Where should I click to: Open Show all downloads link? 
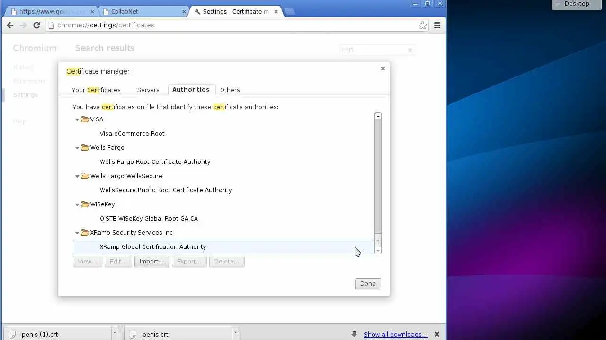pos(395,334)
